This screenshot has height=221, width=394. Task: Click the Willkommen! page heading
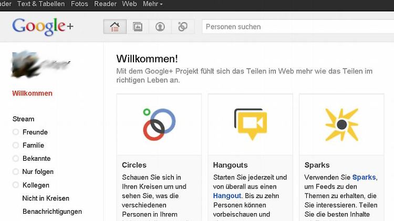click(147, 59)
